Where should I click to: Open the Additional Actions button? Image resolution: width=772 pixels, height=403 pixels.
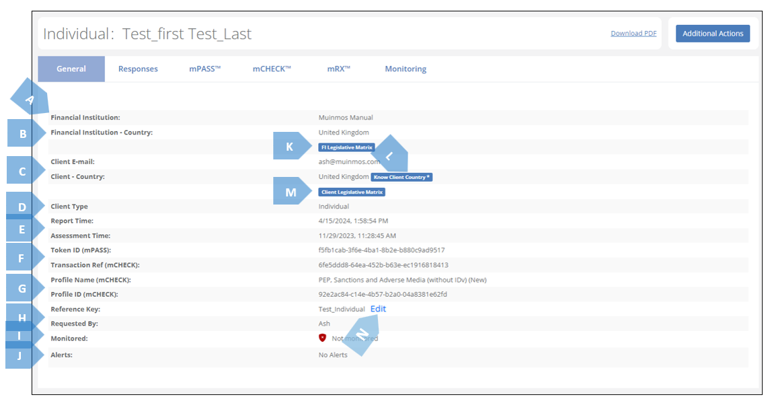pos(713,34)
